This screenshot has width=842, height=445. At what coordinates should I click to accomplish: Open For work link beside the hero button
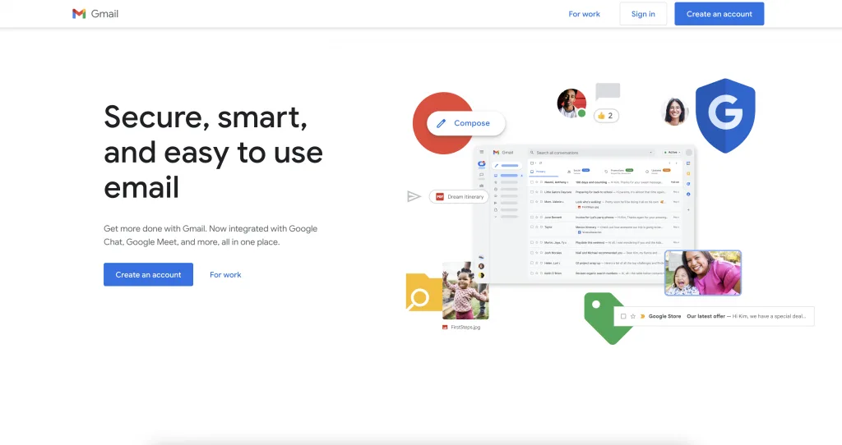pos(225,274)
